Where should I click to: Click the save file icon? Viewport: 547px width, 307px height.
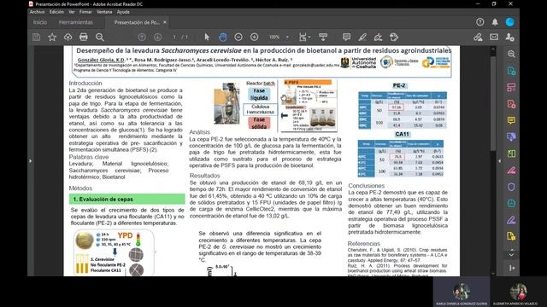pyautogui.click(x=36, y=37)
